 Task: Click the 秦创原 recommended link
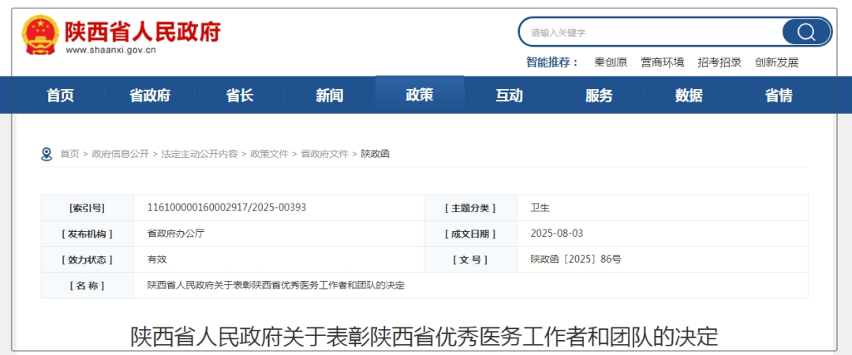coord(611,62)
